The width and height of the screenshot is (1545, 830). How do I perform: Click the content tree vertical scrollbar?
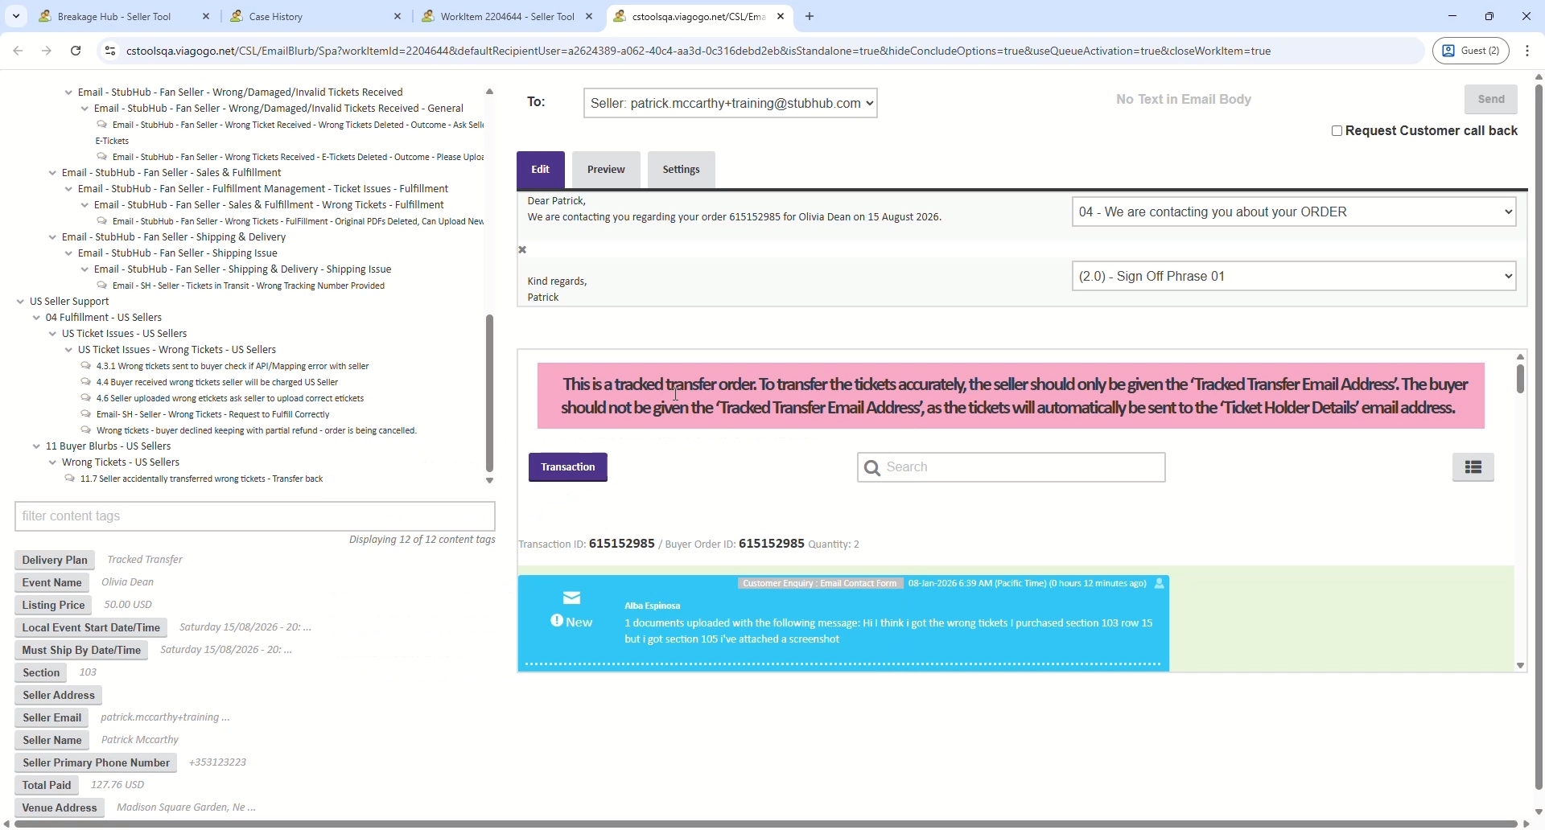489,393
